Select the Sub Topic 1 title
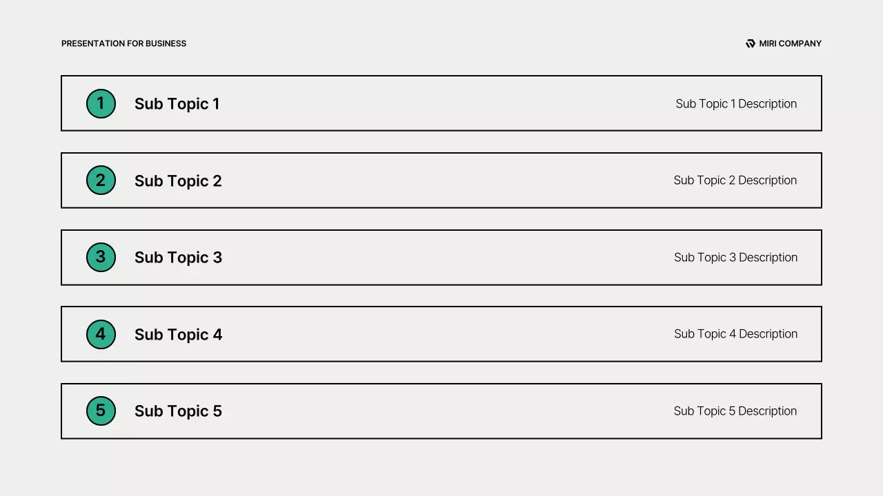The height and width of the screenshot is (496, 883). (x=177, y=103)
